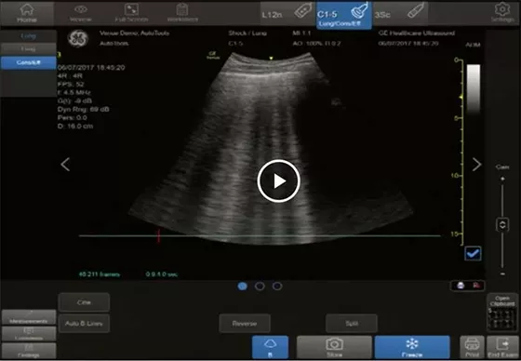Decrease gain with minus sign
The image size is (521, 361).
[x=502, y=274]
